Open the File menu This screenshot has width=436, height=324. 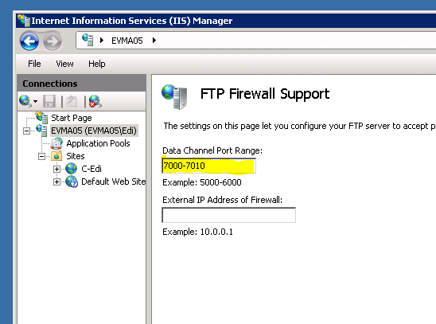34,64
